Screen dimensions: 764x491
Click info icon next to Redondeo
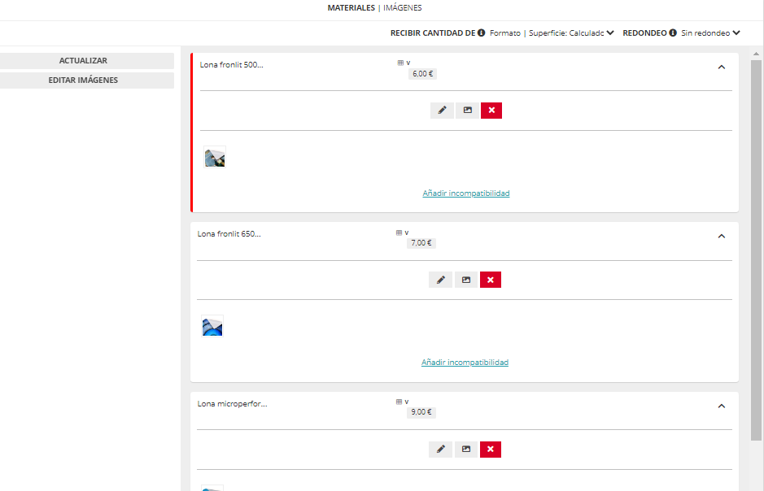pos(673,33)
